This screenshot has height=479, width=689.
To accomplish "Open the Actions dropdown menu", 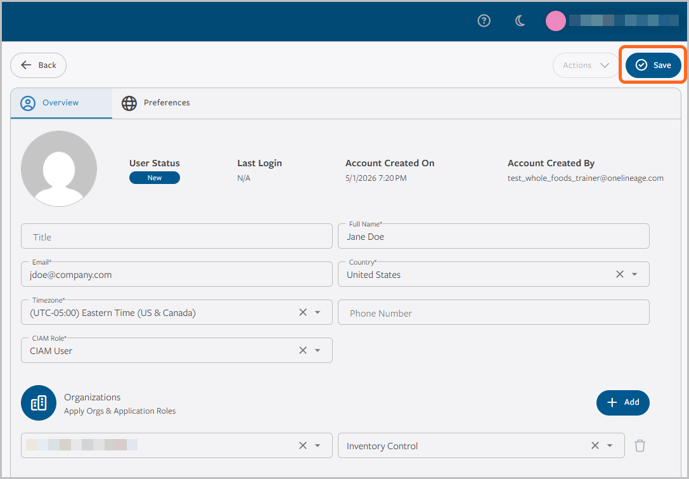I will click(586, 65).
